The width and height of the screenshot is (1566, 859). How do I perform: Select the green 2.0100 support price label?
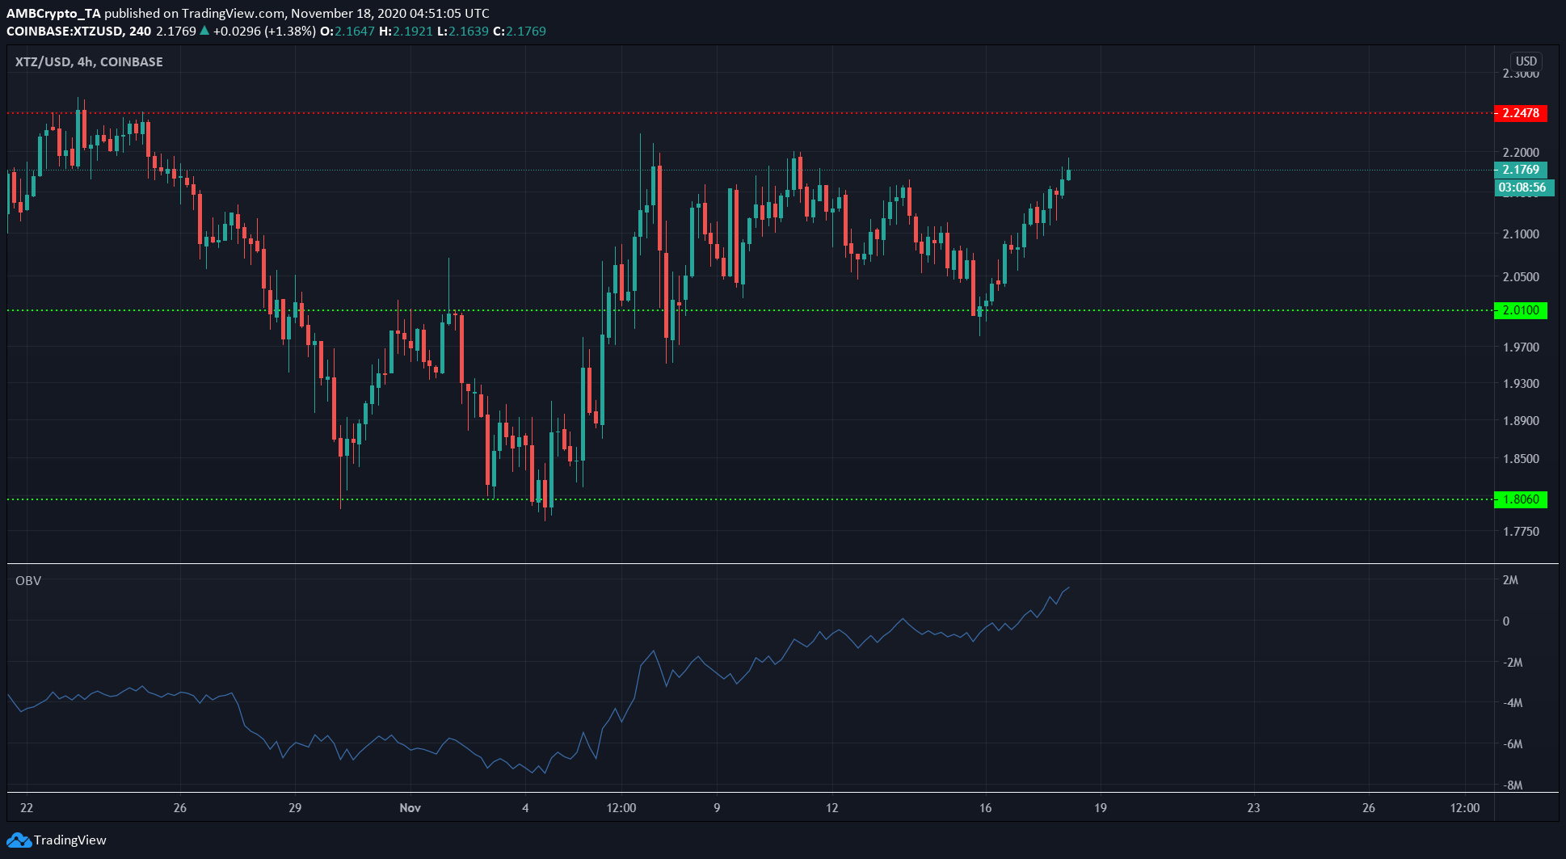point(1520,310)
